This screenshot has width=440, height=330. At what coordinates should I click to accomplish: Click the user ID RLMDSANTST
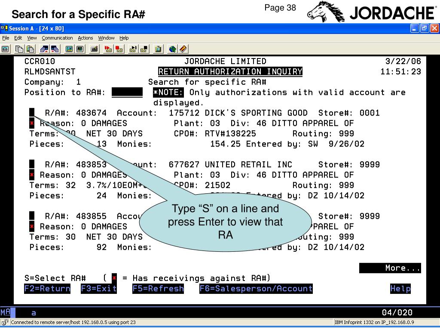point(50,72)
